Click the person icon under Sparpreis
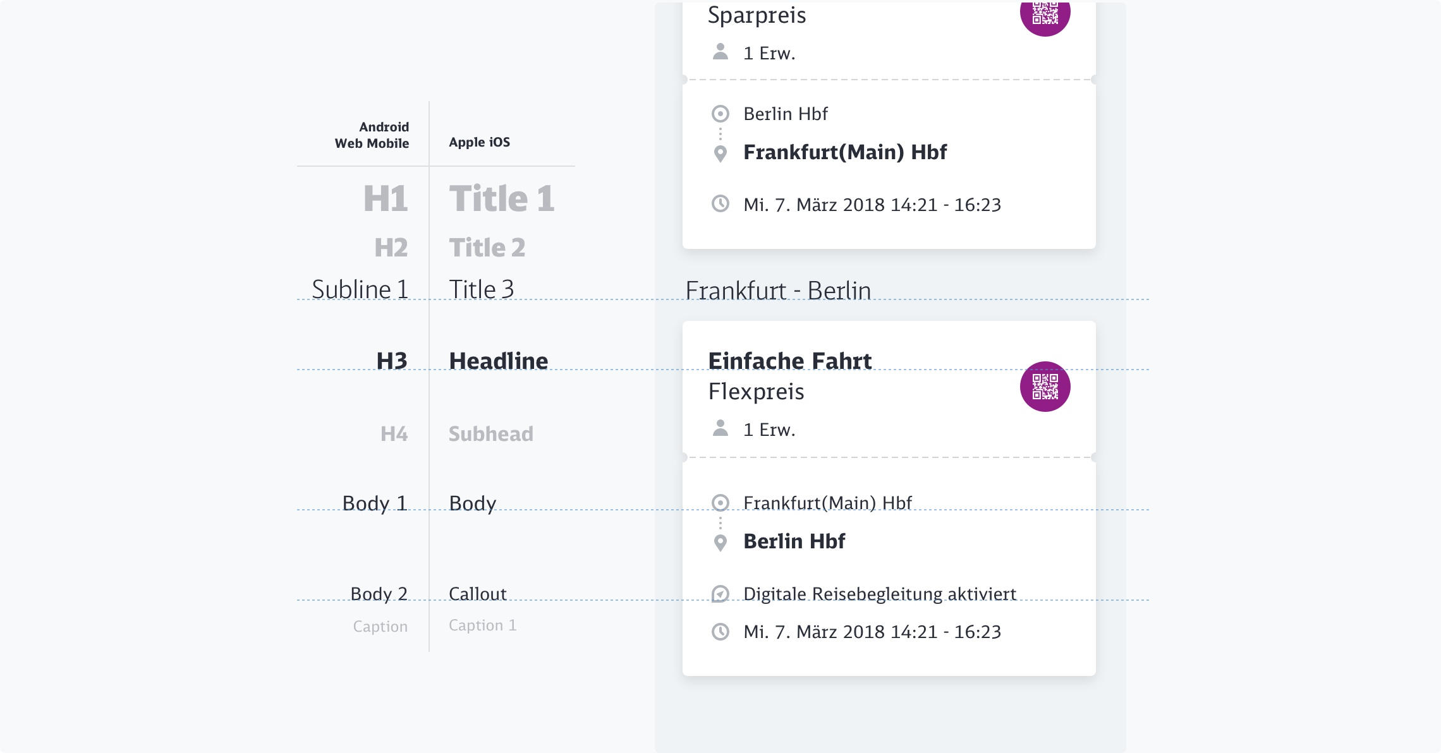The image size is (1441, 753). (x=720, y=52)
